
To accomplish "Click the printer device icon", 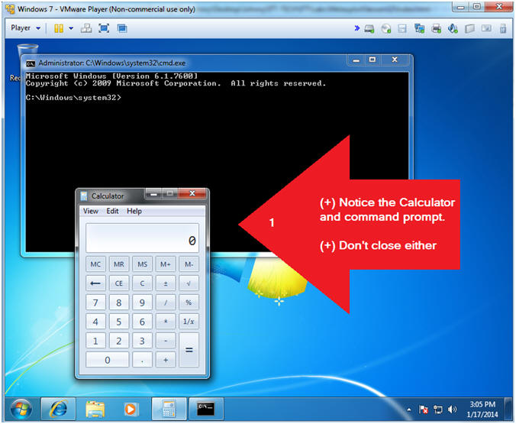I will [x=437, y=29].
